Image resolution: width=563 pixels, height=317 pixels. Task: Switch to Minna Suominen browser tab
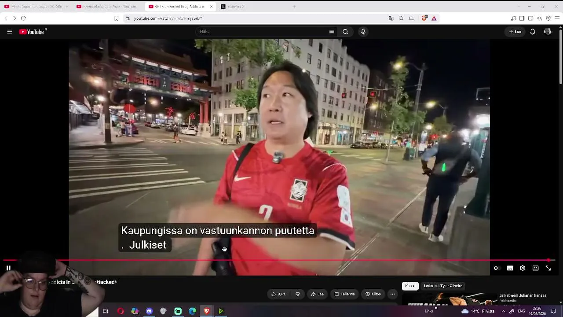pyautogui.click(x=36, y=7)
